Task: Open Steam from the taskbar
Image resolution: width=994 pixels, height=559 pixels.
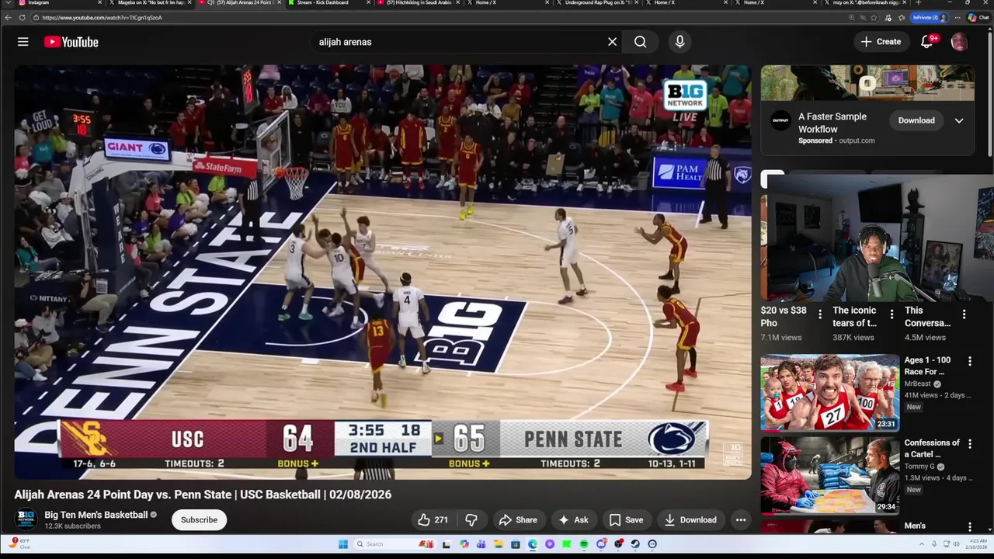Action: [x=635, y=544]
